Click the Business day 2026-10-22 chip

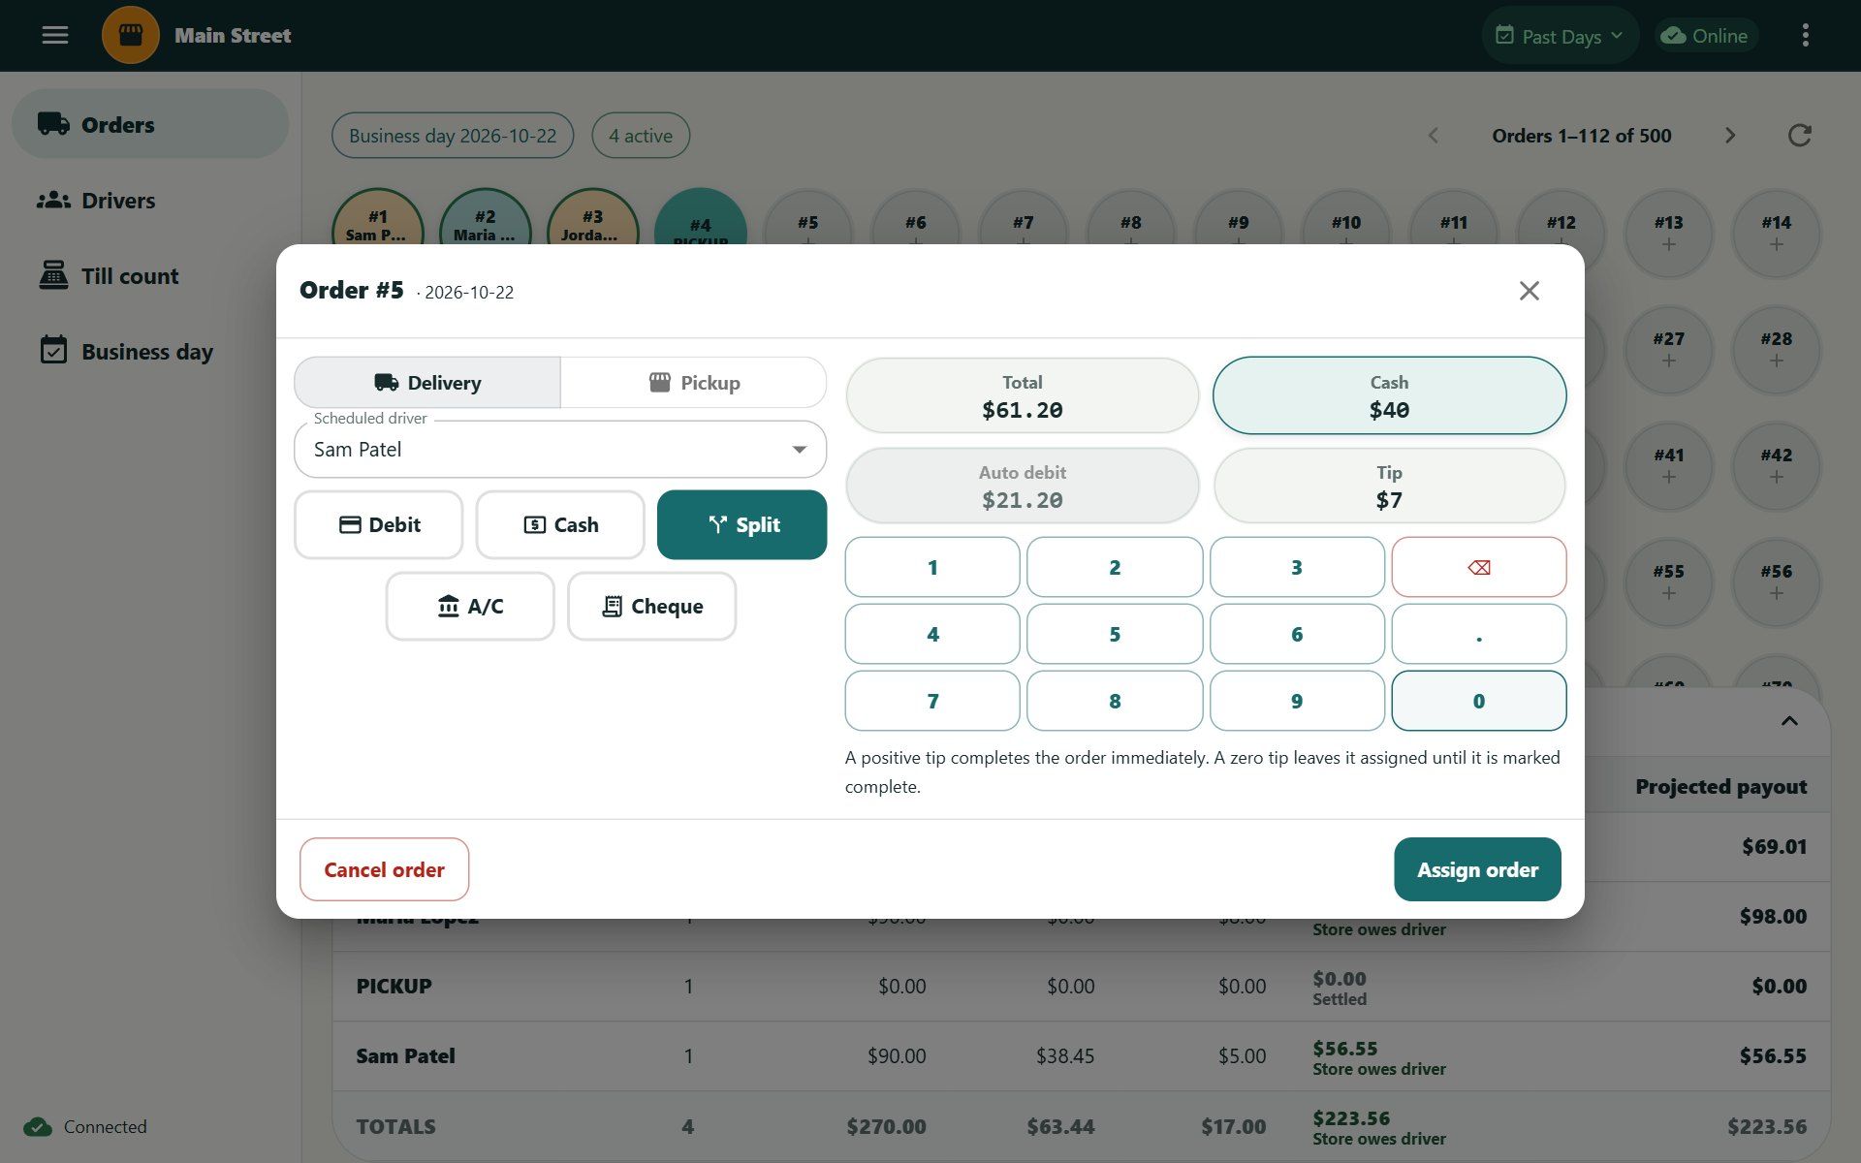coord(453,136)
